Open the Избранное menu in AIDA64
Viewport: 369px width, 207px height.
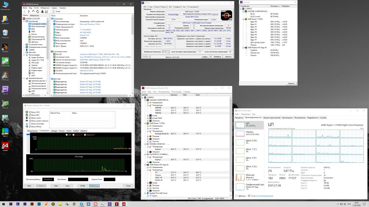tap(45, 8)
